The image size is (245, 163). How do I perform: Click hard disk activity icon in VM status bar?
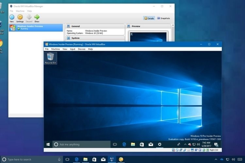173,150
